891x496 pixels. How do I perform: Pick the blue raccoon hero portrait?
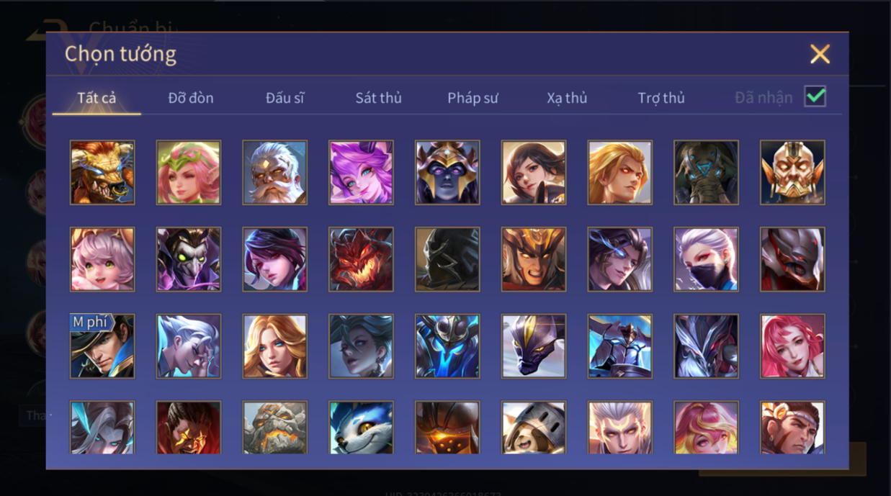361,428
